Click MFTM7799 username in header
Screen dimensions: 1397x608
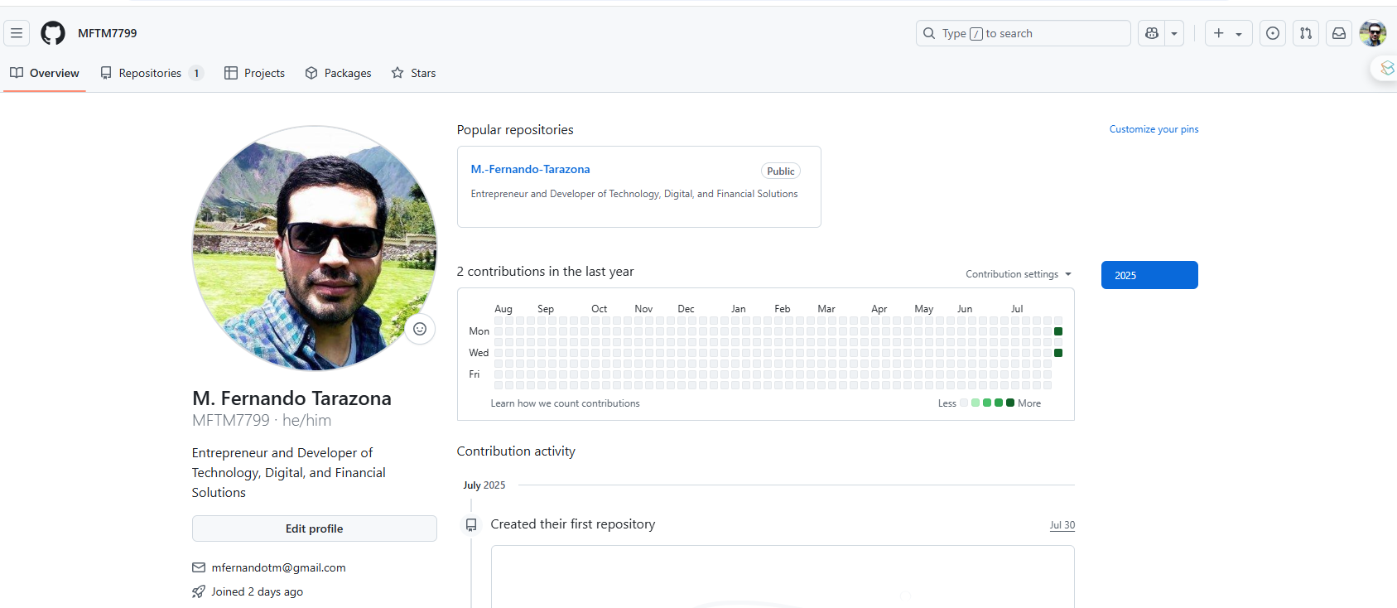click(x=108, y=33)
